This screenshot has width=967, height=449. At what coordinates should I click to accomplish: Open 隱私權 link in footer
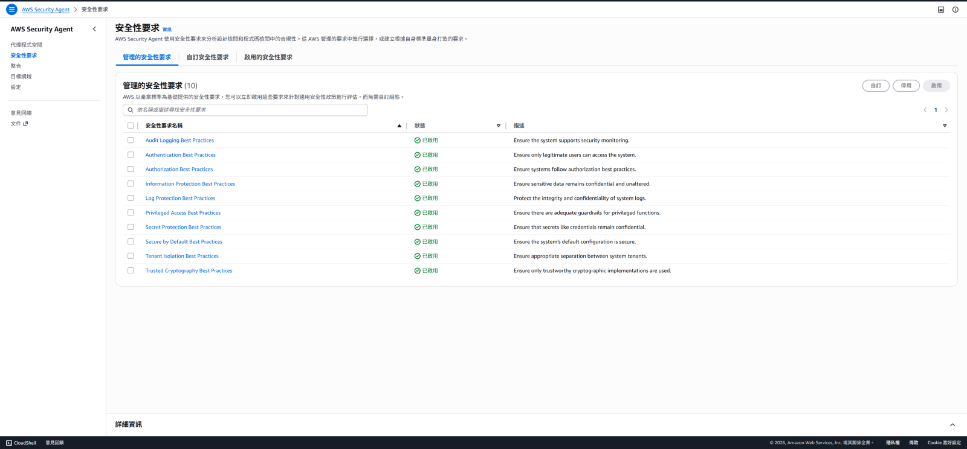[x=893, y=443]
